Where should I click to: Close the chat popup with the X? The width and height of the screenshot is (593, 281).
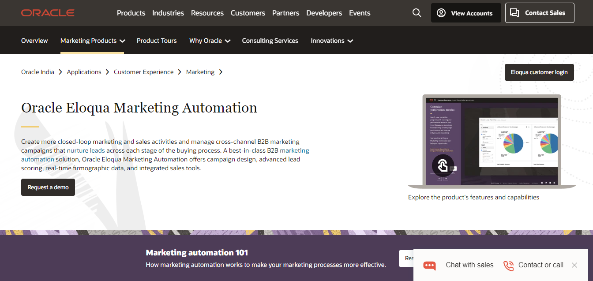[574, 265]
